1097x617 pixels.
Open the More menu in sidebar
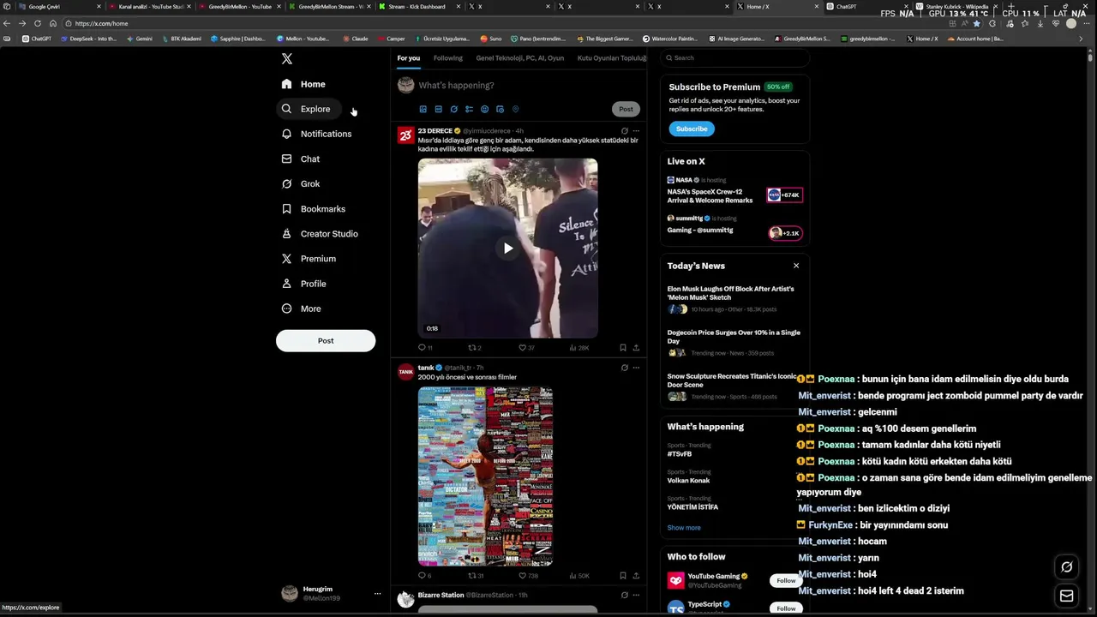tap(302, 308)
